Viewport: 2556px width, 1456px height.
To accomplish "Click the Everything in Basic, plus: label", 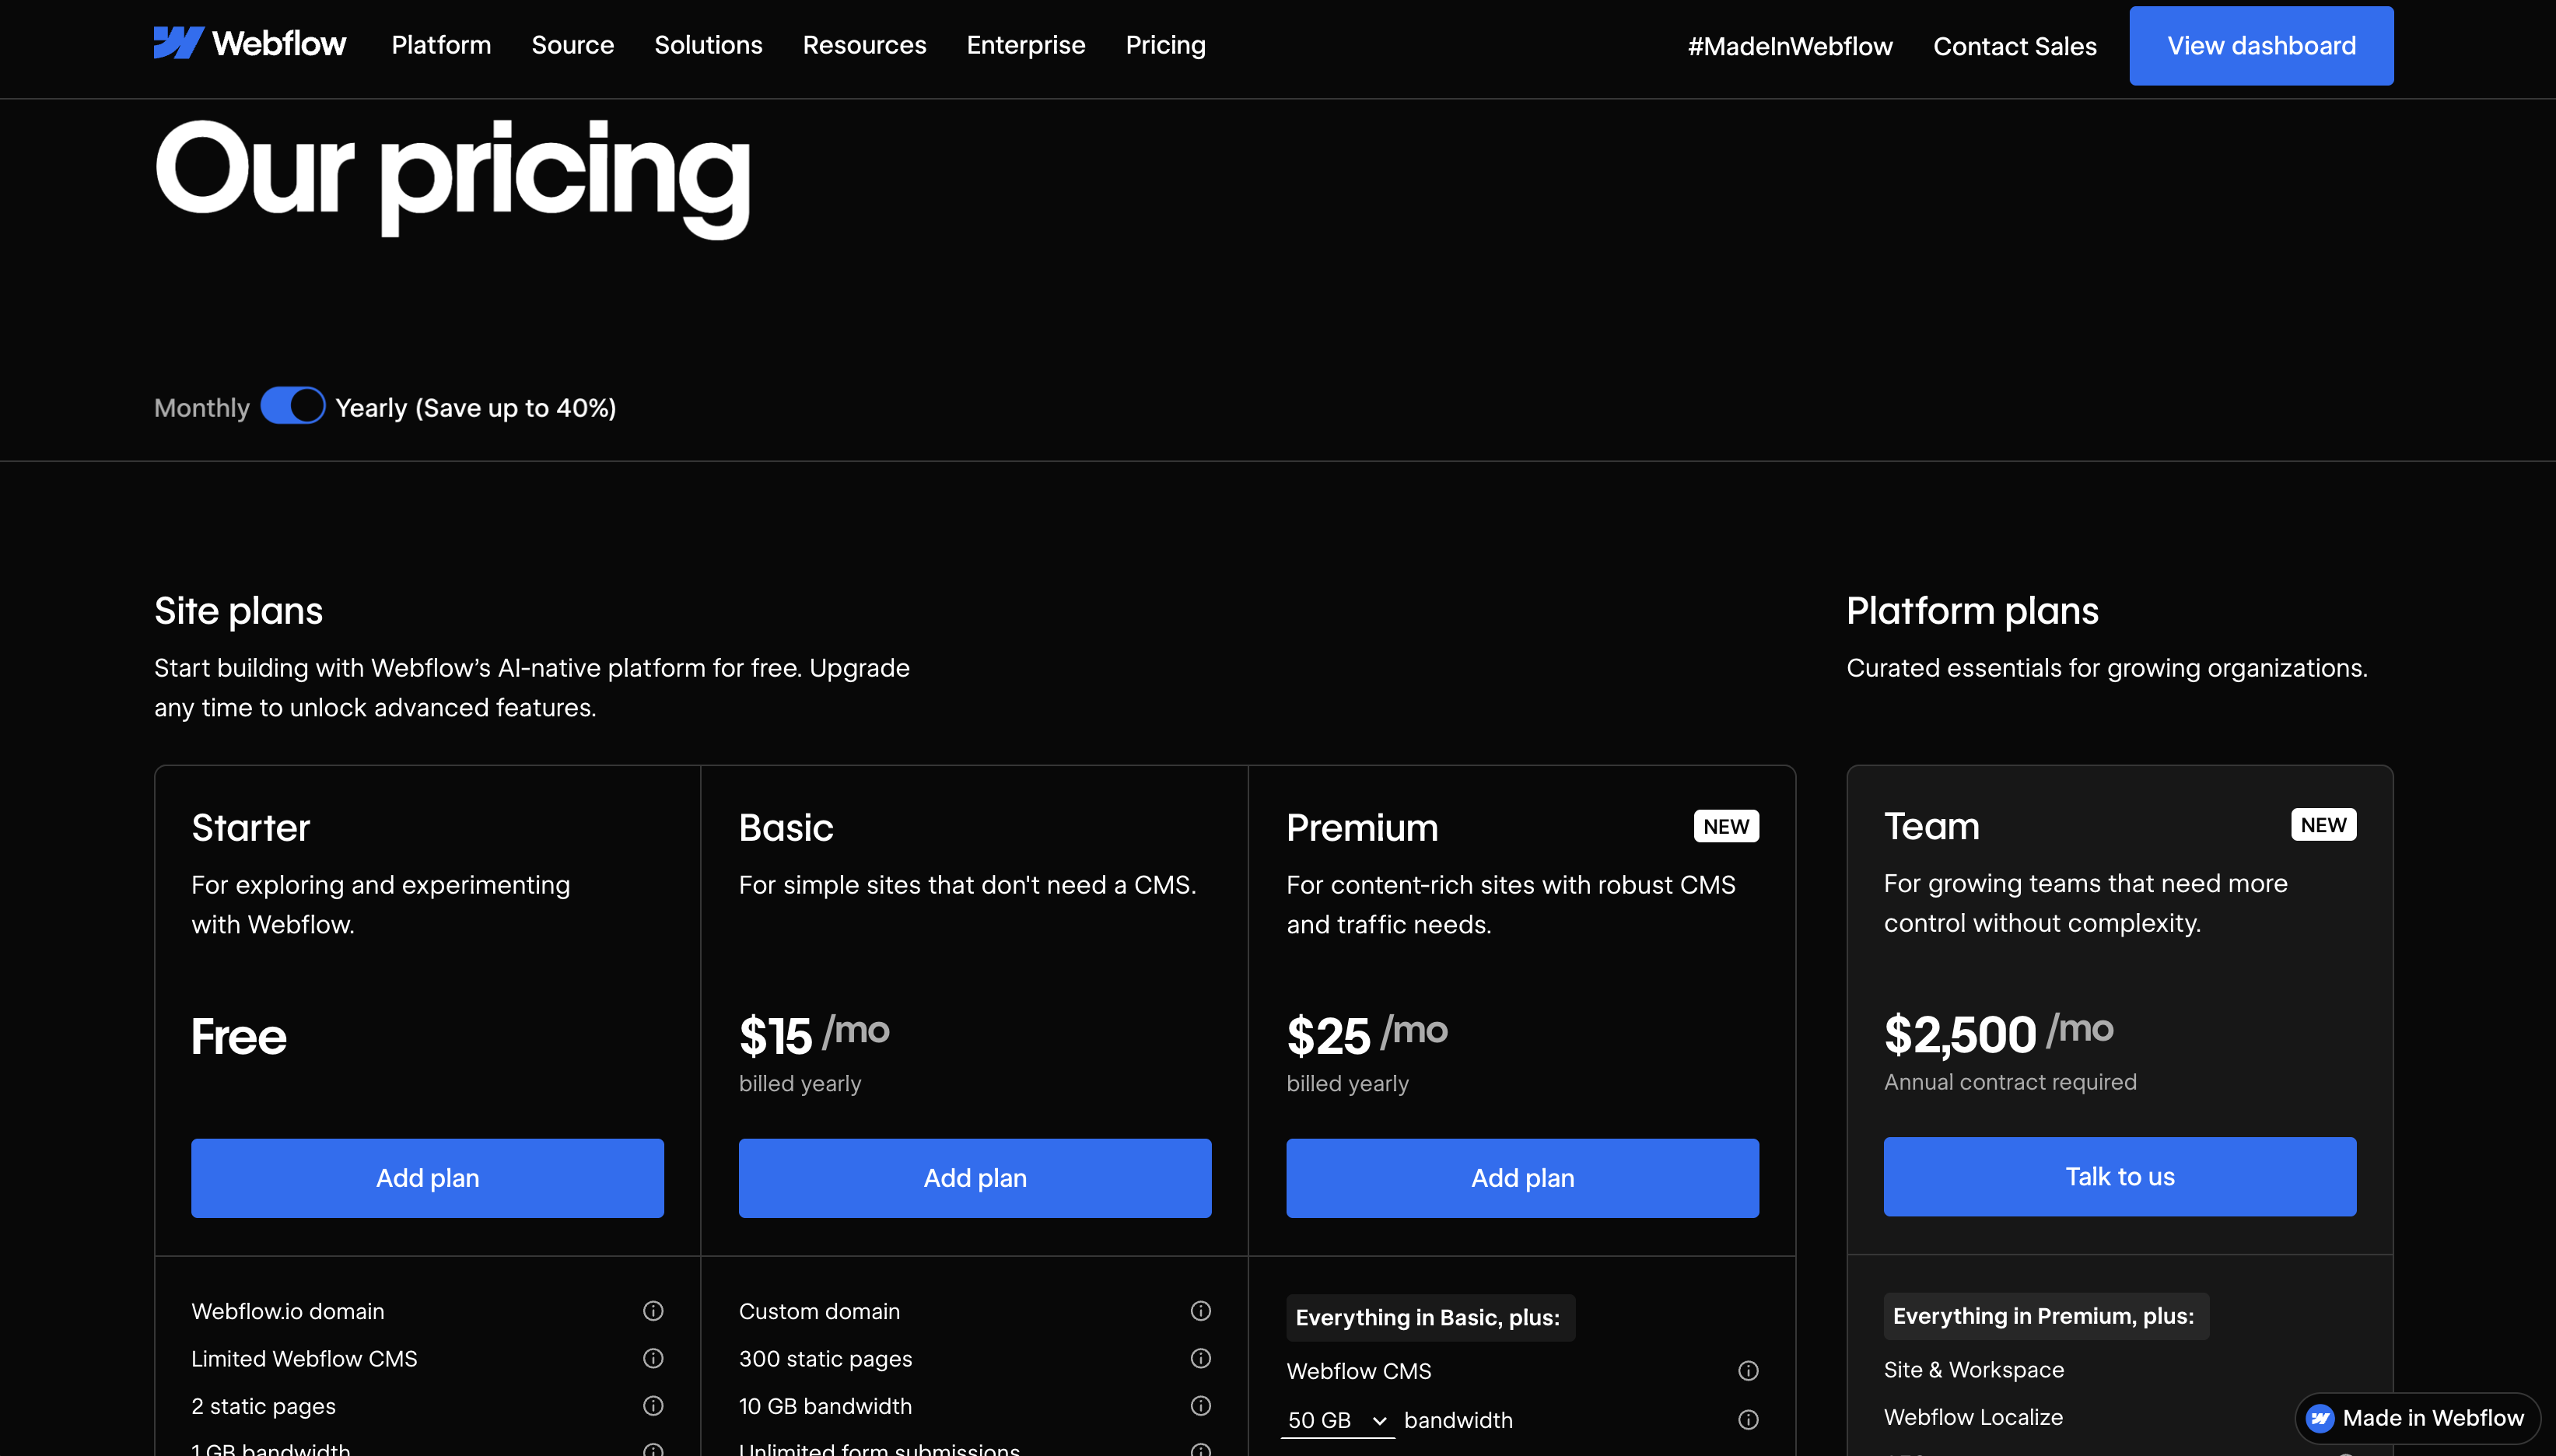I will coord(1430,1318).
